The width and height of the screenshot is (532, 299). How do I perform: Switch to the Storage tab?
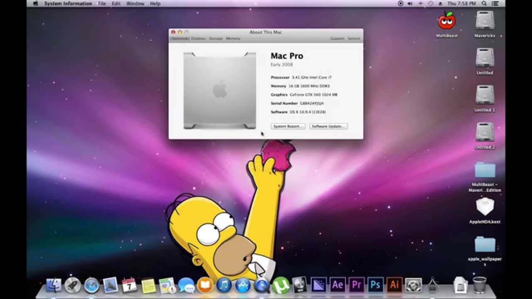(216, 39)
